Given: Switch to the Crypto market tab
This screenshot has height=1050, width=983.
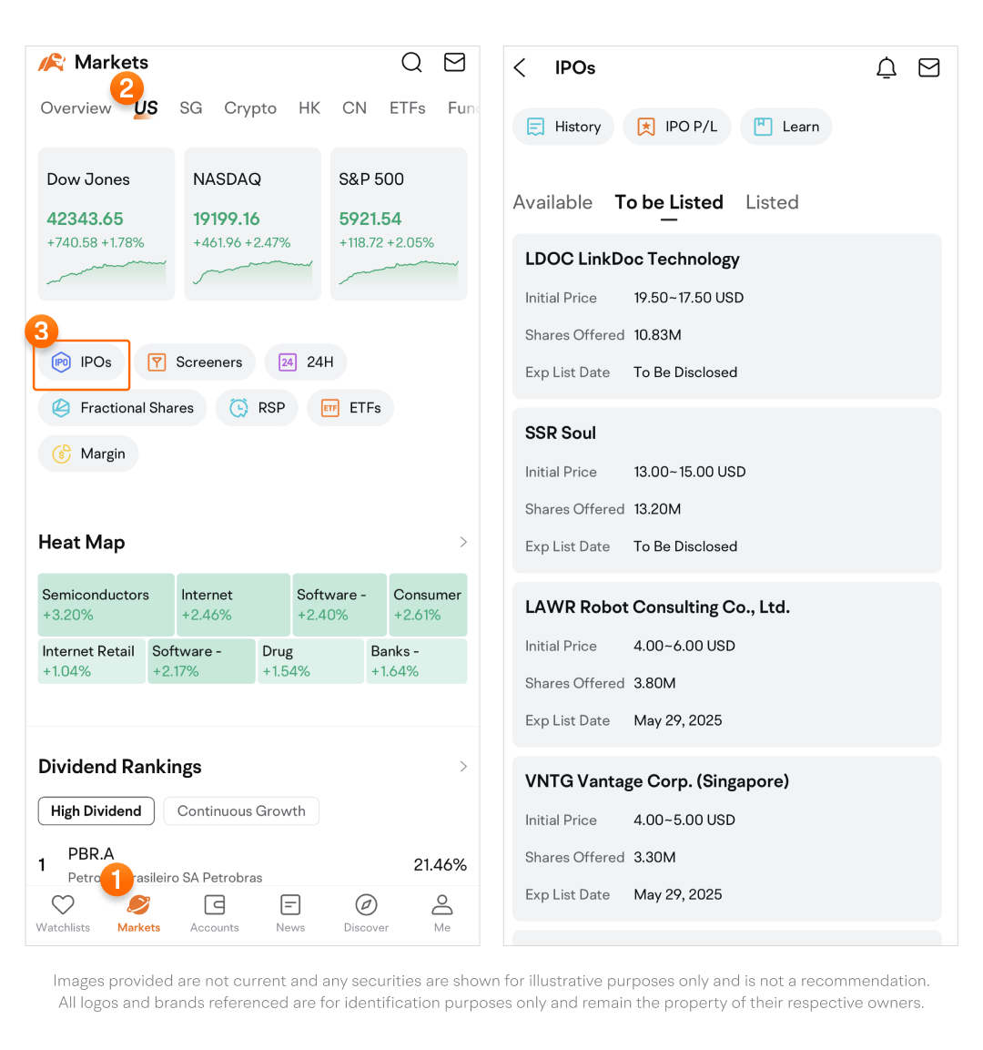Looking at the screenshot, I should click(x=250, y=108).
